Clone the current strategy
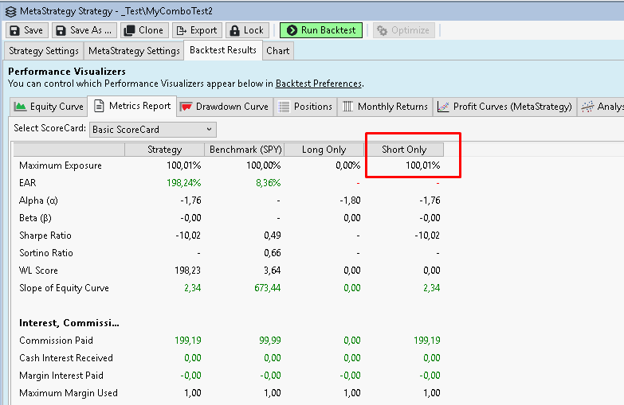Image resolution: width=624 pixels, height=405 pixels. point(143,30)
